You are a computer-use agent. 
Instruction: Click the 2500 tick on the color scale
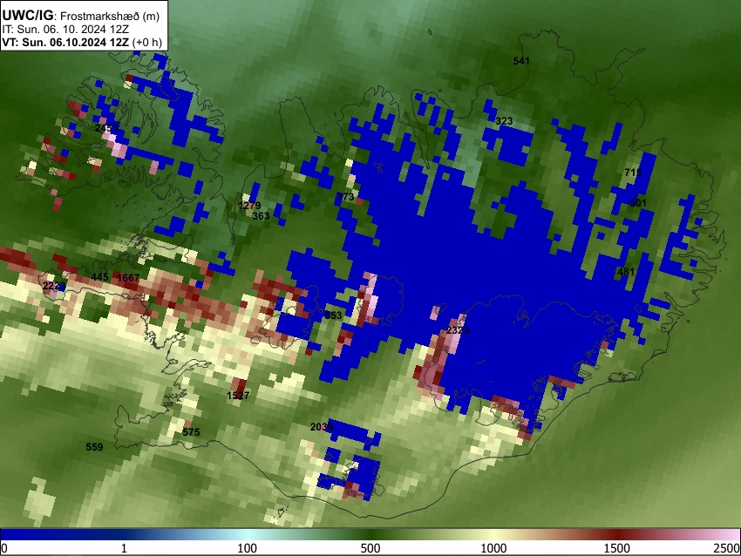pos(728,548)
